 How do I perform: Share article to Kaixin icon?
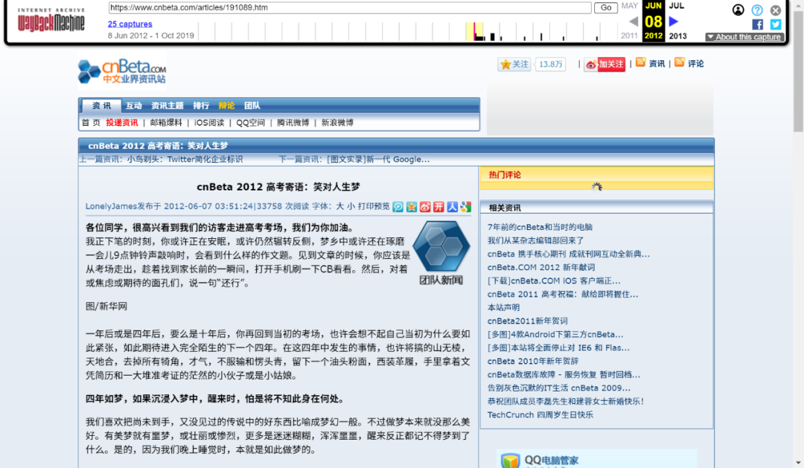439,207
